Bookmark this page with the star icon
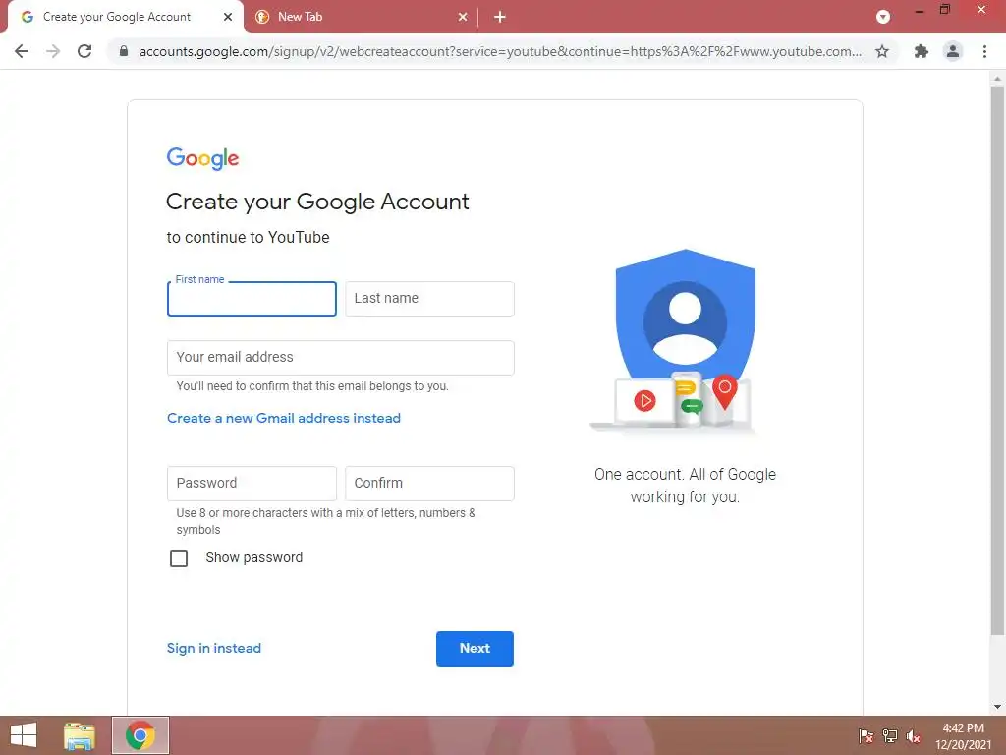 882,51
